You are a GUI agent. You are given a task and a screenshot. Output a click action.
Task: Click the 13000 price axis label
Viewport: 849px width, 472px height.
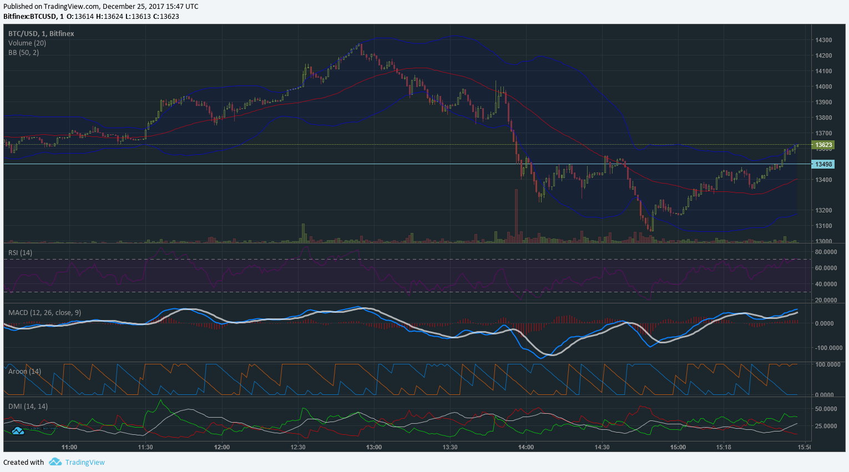pos(823,241)
